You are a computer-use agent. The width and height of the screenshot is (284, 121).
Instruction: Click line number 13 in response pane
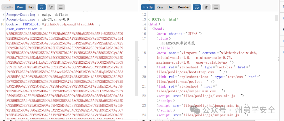(144, 19)
